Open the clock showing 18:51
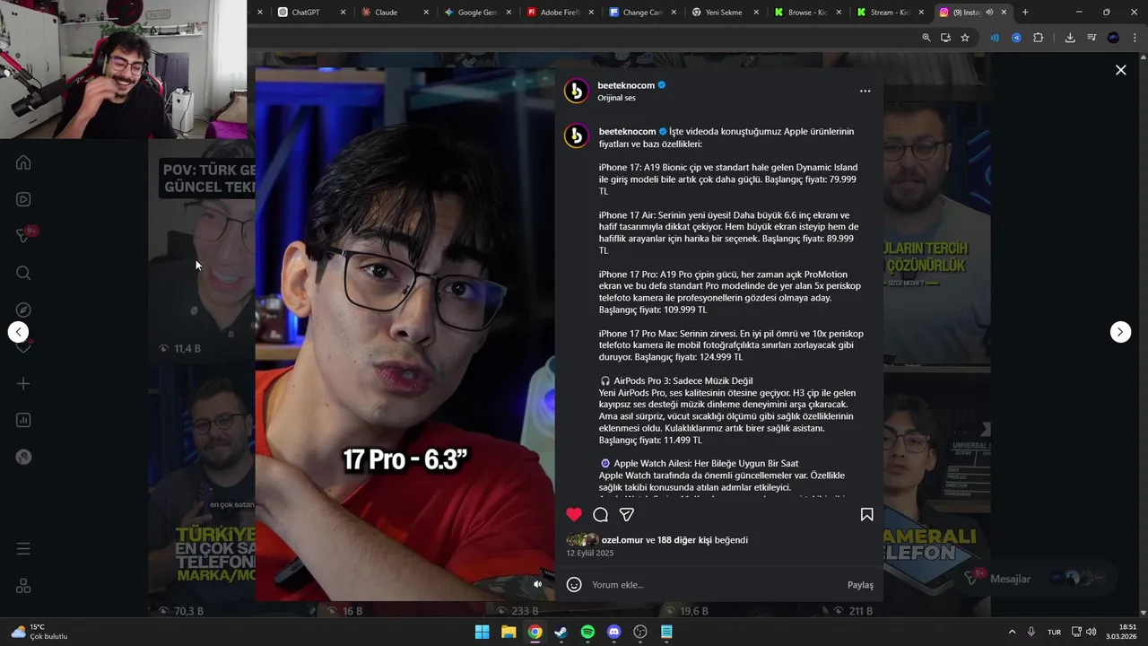 tap(1121, 632)
